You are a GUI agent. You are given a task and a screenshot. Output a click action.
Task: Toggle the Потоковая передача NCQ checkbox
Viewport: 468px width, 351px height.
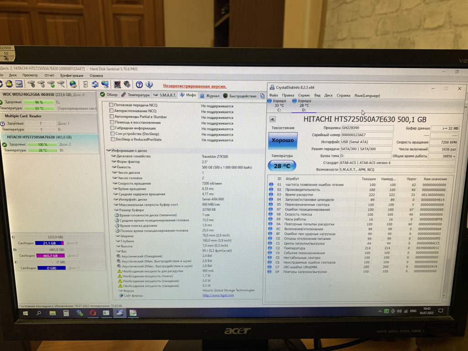point(111,105)
